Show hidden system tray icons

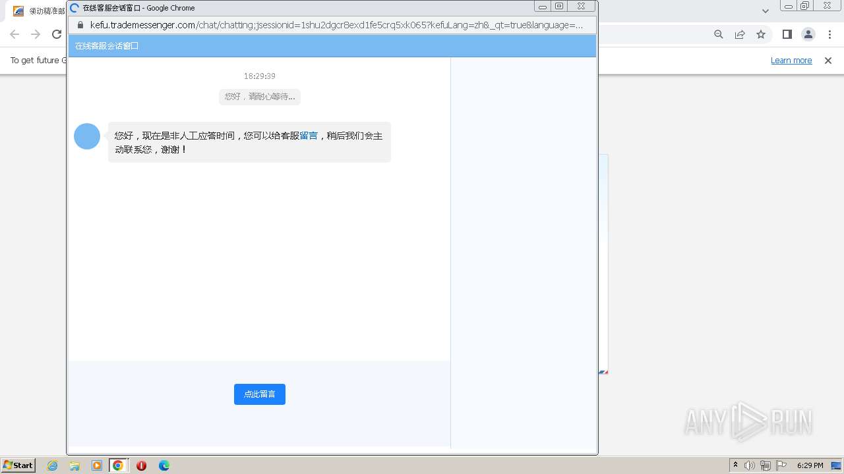(x=736, y=465)
